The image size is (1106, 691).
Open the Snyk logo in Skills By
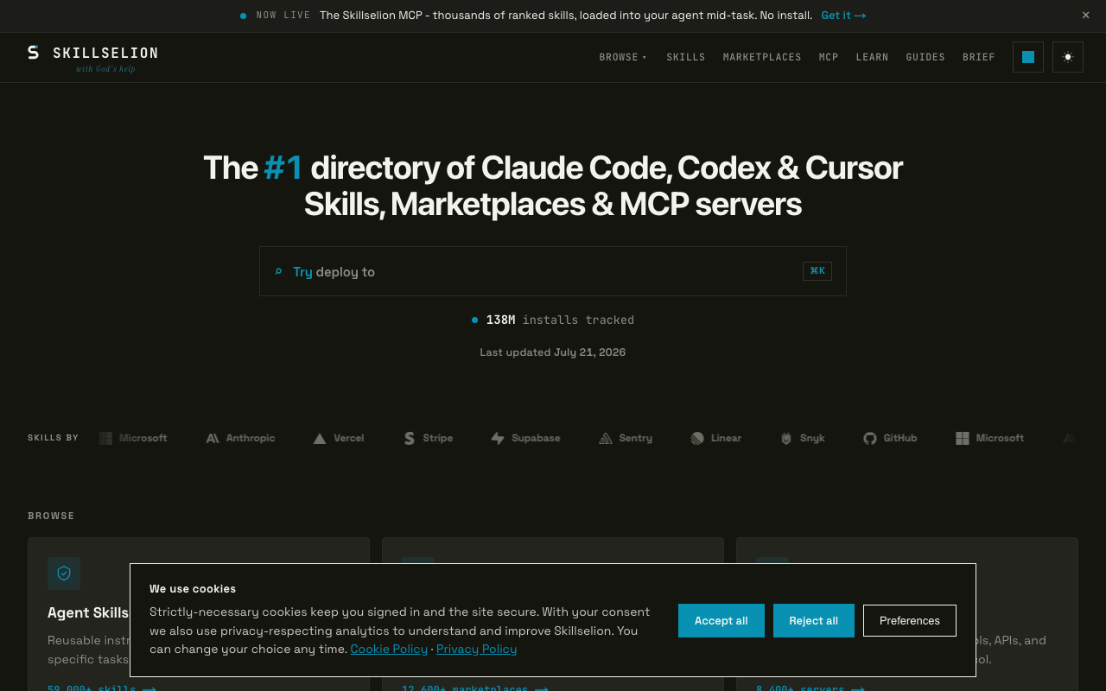[803, 438]
